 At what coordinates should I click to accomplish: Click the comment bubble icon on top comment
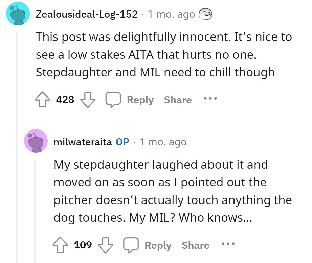(x=113, y=100)
